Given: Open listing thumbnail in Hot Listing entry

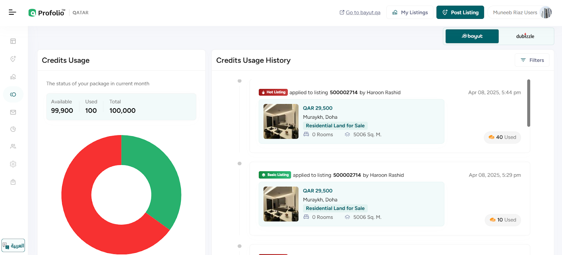Looking at the screenshot, I should 281,122.
